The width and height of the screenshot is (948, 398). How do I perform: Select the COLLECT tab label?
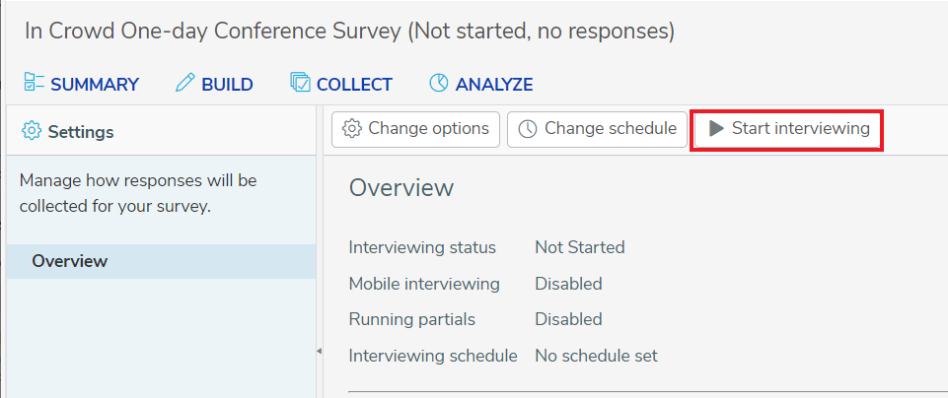point(355,85)
